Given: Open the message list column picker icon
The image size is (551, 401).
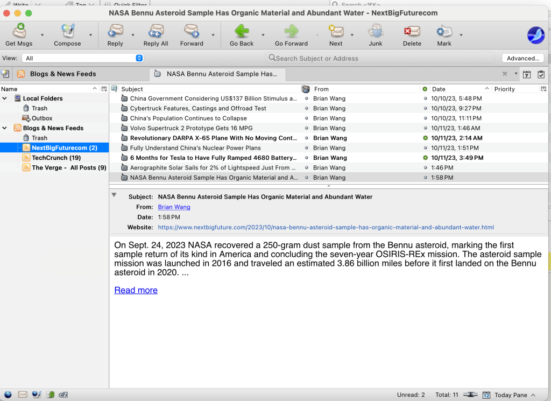Looking at the screenshot, I should pyautogui.click(x=543, y=89).
